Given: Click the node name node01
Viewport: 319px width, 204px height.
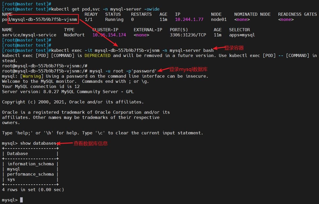Looking at the screenshot, I should (x=219, y=19).
